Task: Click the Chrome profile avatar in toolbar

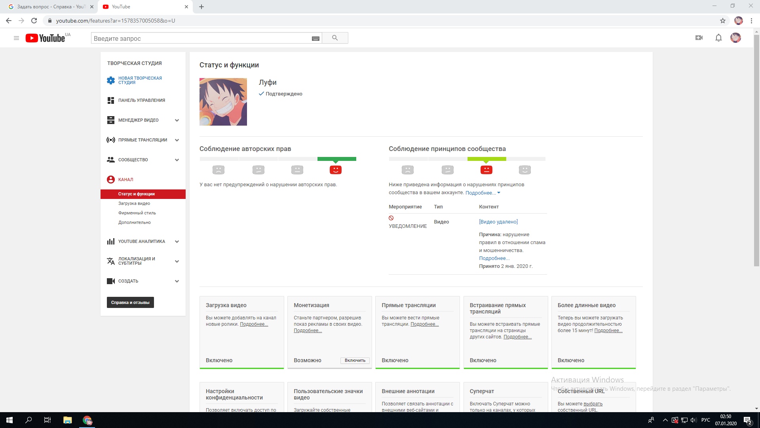Action: coord(739,21)
